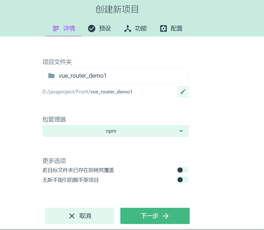
Task: Switch to the 预设 tab
Action: (x=99, y=28)
